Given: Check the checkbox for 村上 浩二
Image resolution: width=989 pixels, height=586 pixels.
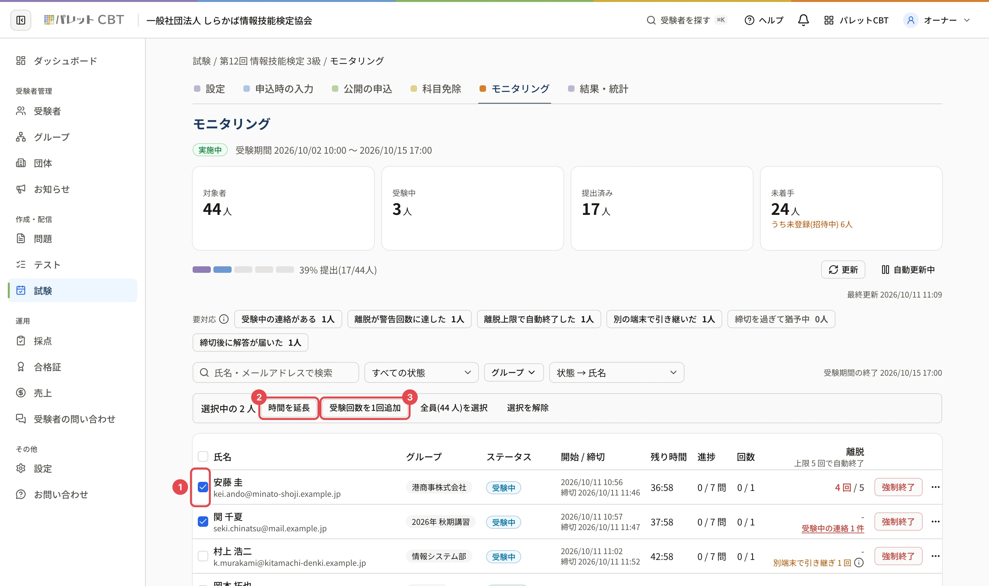Looking at the screenshot, I should [203, 556].
